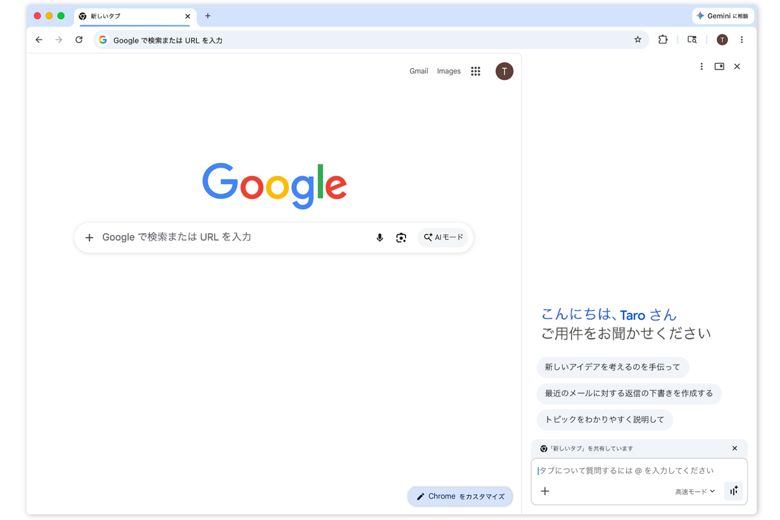Search by image with Google Lens icon
Image resolution: width=780 pixels, height=520 pixels.
click(x=401, y=238)
